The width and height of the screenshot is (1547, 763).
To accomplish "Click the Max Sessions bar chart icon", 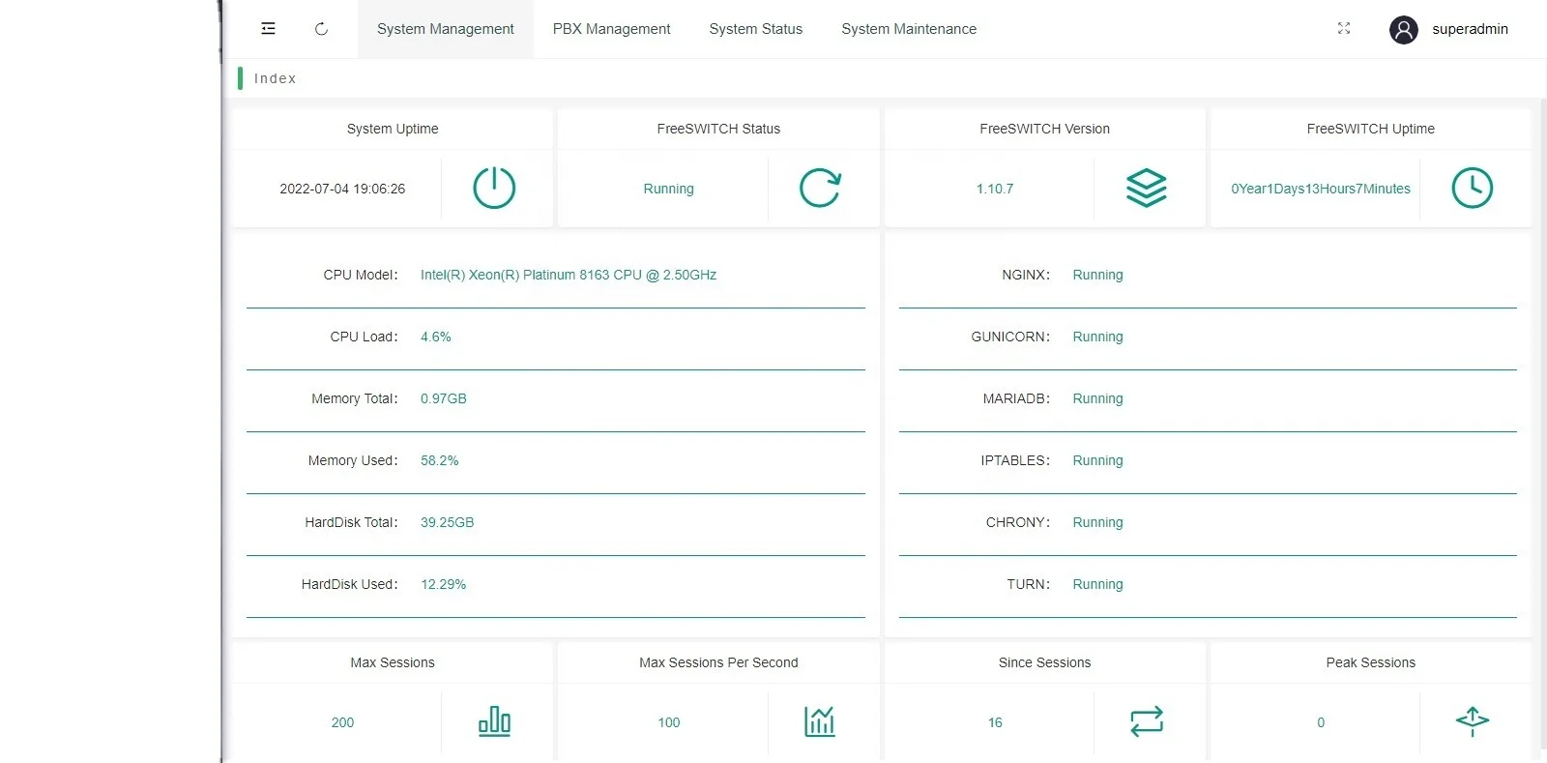I will coord(494,721).
